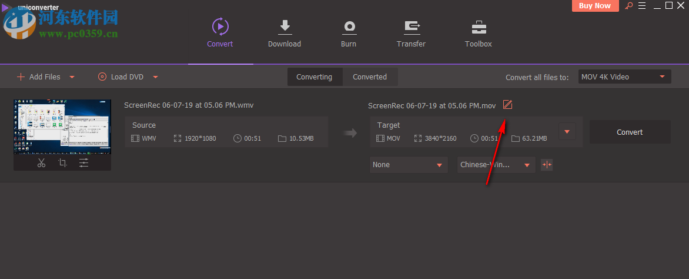Click the rename pencil icon beside output filename
689x279 pixels.
(x=507, y=105)
